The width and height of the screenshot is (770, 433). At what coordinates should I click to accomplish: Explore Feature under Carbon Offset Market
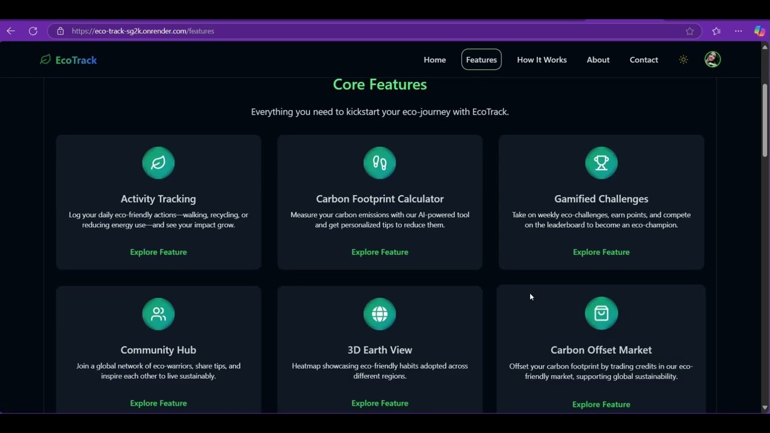[x=601, y=404]
